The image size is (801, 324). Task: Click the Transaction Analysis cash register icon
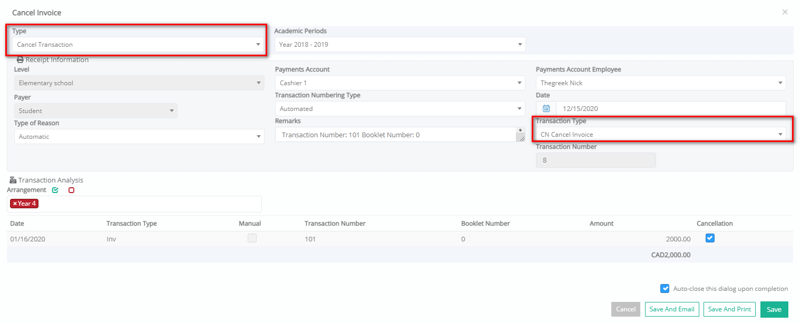tap(13, 180)
